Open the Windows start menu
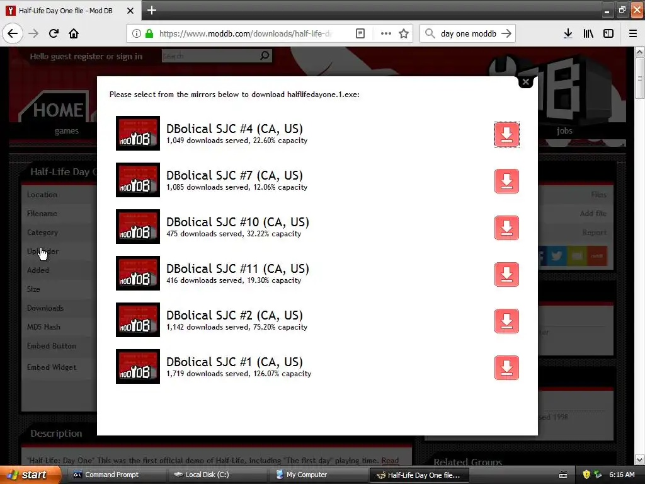This screenshot has width=645, height=484. coord(30,475)
